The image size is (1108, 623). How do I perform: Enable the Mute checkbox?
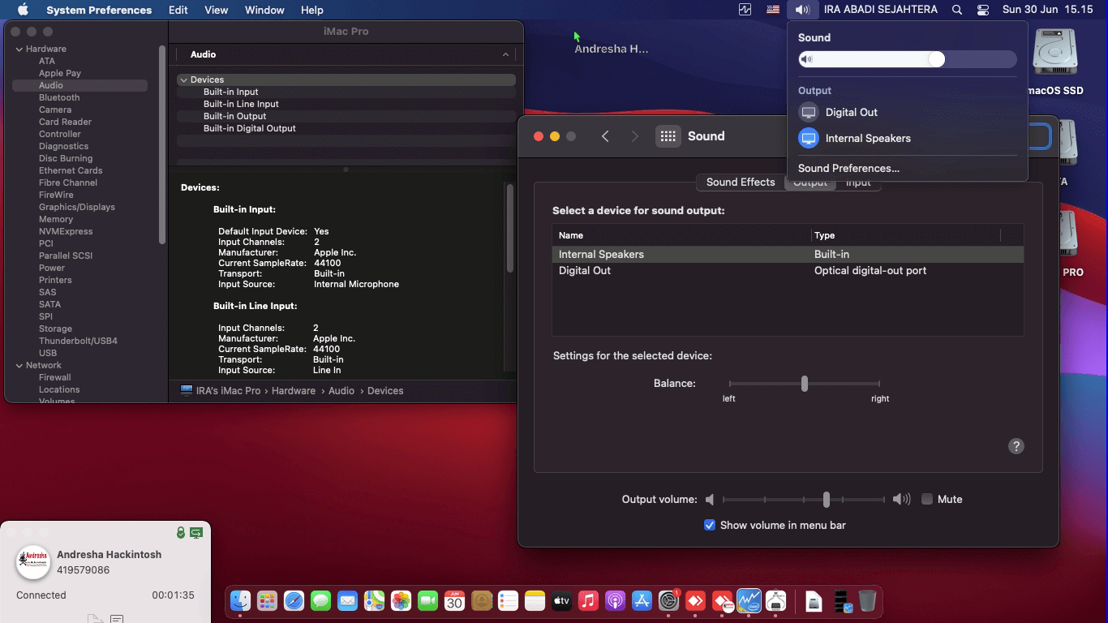pyautogui.click(x=927, y=499)
